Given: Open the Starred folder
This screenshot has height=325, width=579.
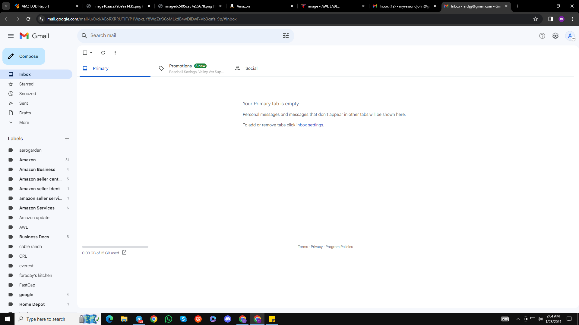Looking at the screenshot, I should coord(36,84).
